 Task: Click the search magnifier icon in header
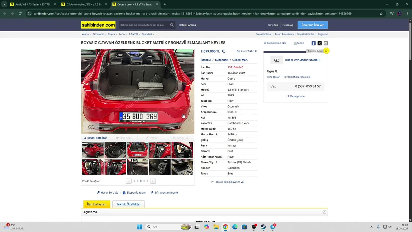tap(172, 25)
